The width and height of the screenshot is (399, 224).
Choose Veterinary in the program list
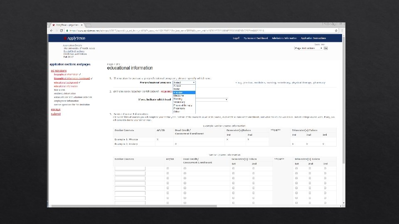pos(184,102)
